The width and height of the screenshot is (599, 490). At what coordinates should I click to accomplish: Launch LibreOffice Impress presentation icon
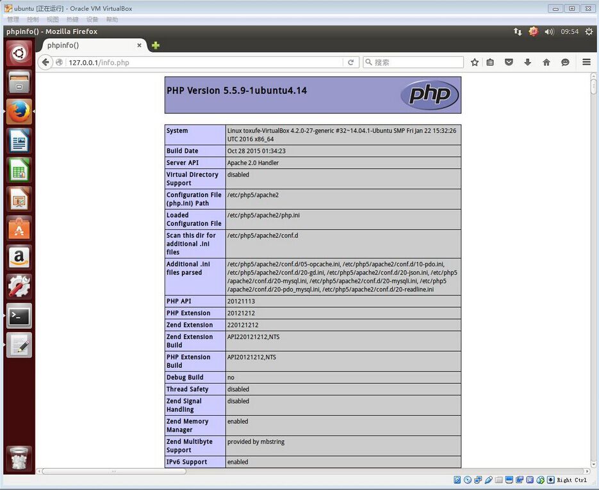click(19, 199)
